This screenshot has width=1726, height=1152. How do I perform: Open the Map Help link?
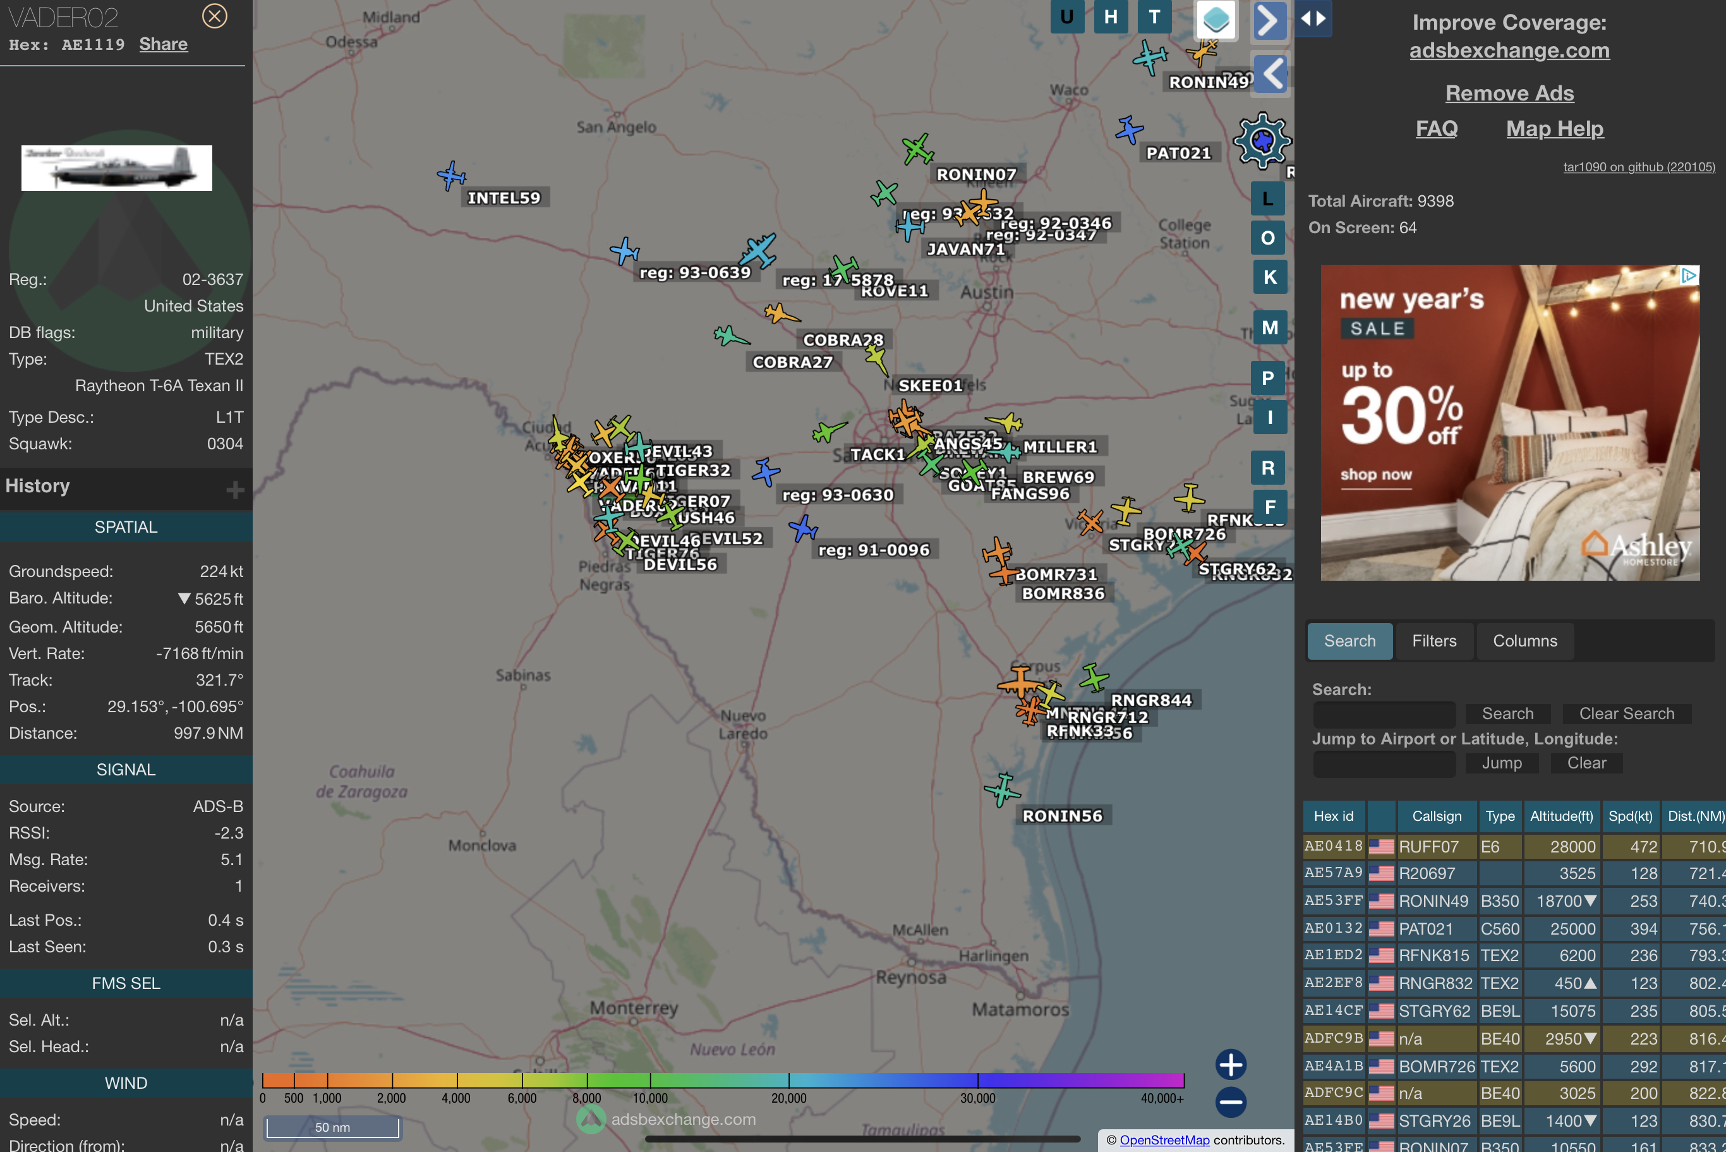(1555, 128)
